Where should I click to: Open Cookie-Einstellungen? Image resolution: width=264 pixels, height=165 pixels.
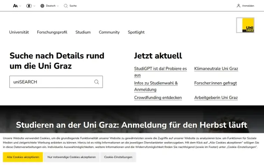click(118, 157)
